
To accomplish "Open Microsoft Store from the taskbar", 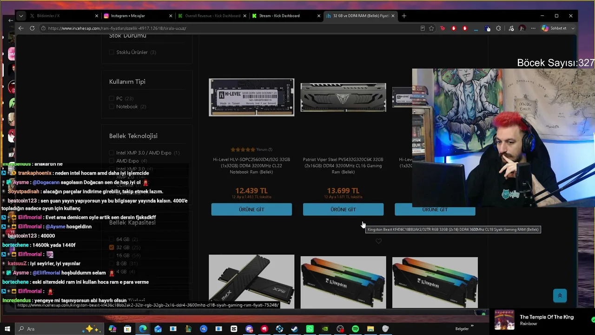I will [127, 329].
